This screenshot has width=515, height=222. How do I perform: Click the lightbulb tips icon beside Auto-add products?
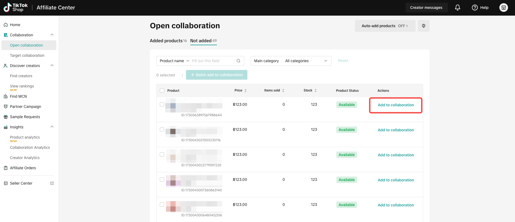(423, 26)
